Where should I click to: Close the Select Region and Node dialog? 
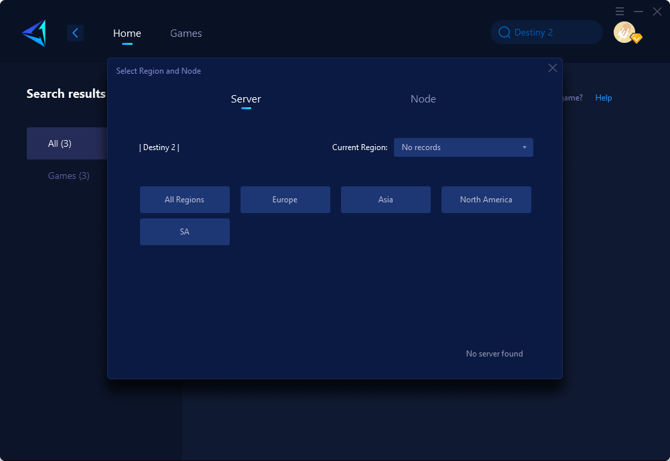(x=553, y=68)
